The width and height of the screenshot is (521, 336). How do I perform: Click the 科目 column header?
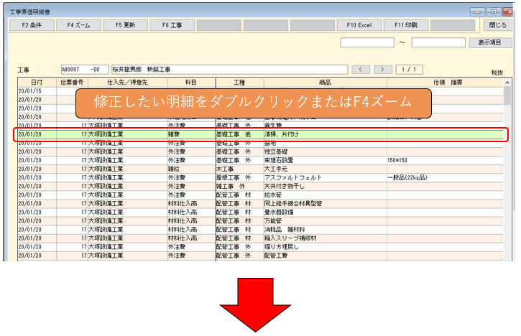pyautogui.click(x=191, y=83)
